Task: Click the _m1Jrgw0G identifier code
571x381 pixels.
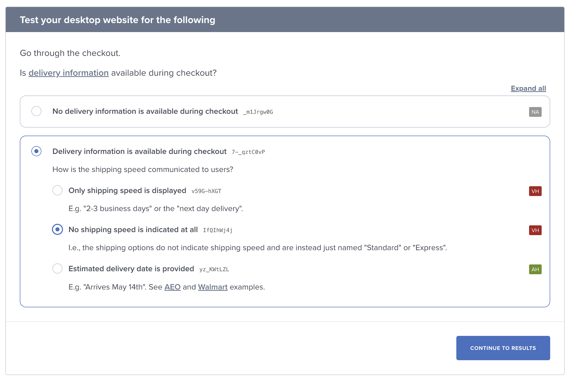Action: (258, 112)
